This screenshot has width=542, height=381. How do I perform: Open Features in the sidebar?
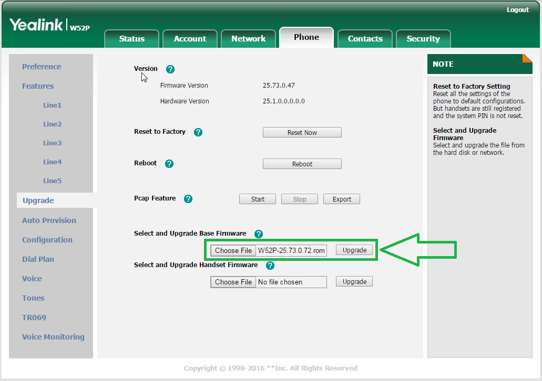[x=38, y=86]
